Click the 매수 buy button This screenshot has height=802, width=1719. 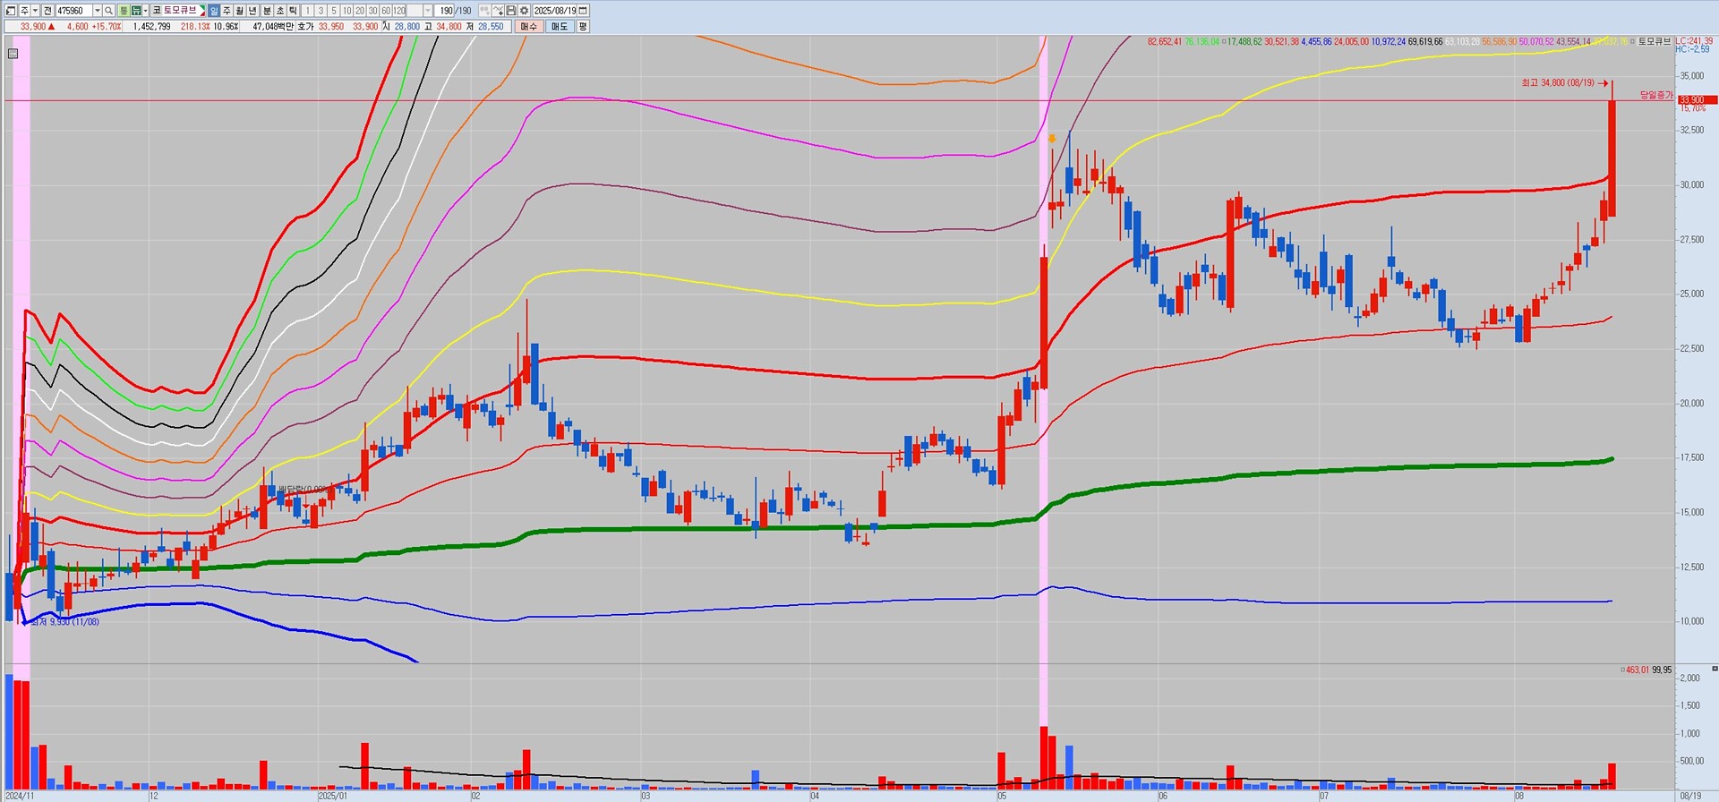point(528,27)
